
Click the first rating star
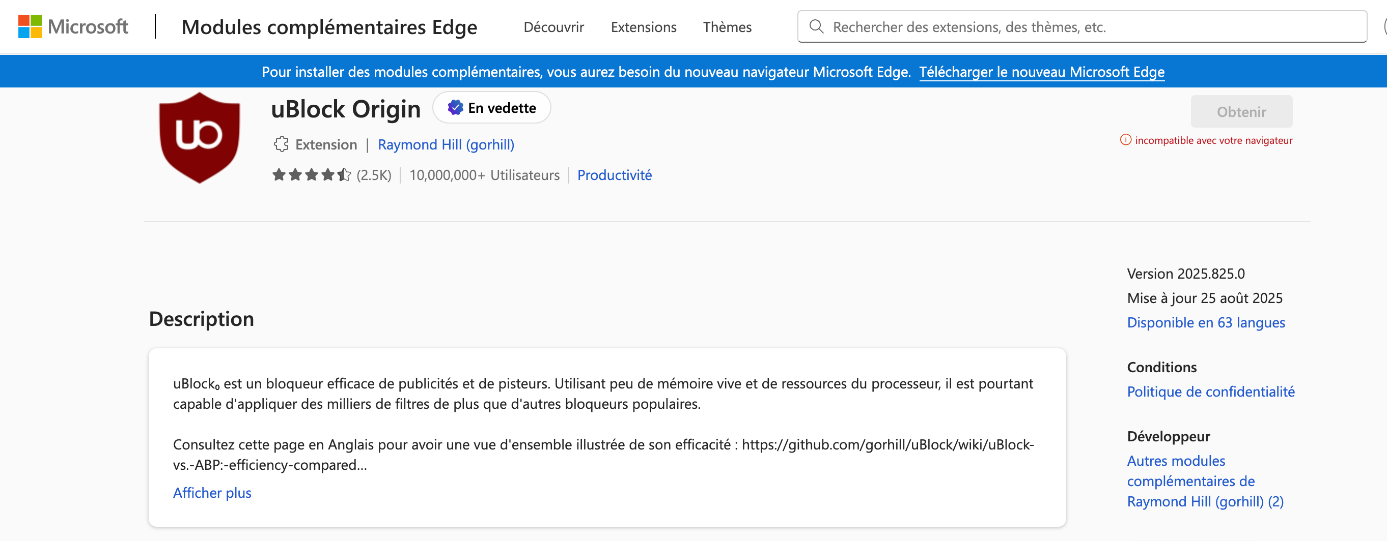(x=280, y=174)
